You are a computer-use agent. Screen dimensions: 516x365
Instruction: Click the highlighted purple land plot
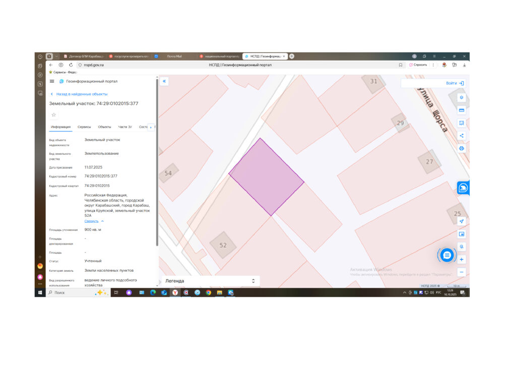266,177
